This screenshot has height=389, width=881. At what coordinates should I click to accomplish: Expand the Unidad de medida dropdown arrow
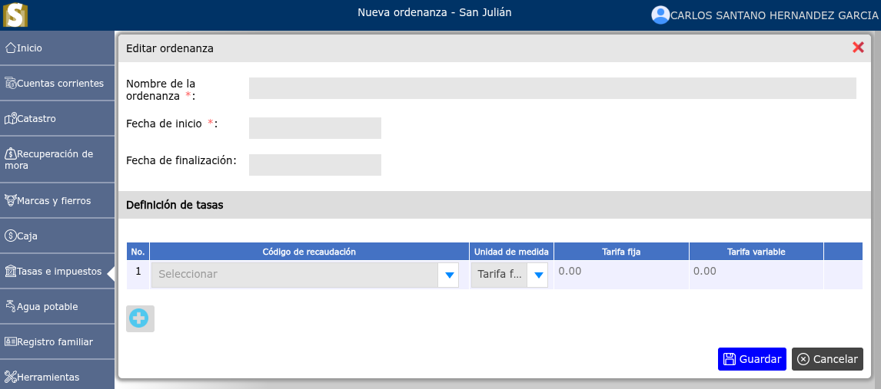coord(538,275)
